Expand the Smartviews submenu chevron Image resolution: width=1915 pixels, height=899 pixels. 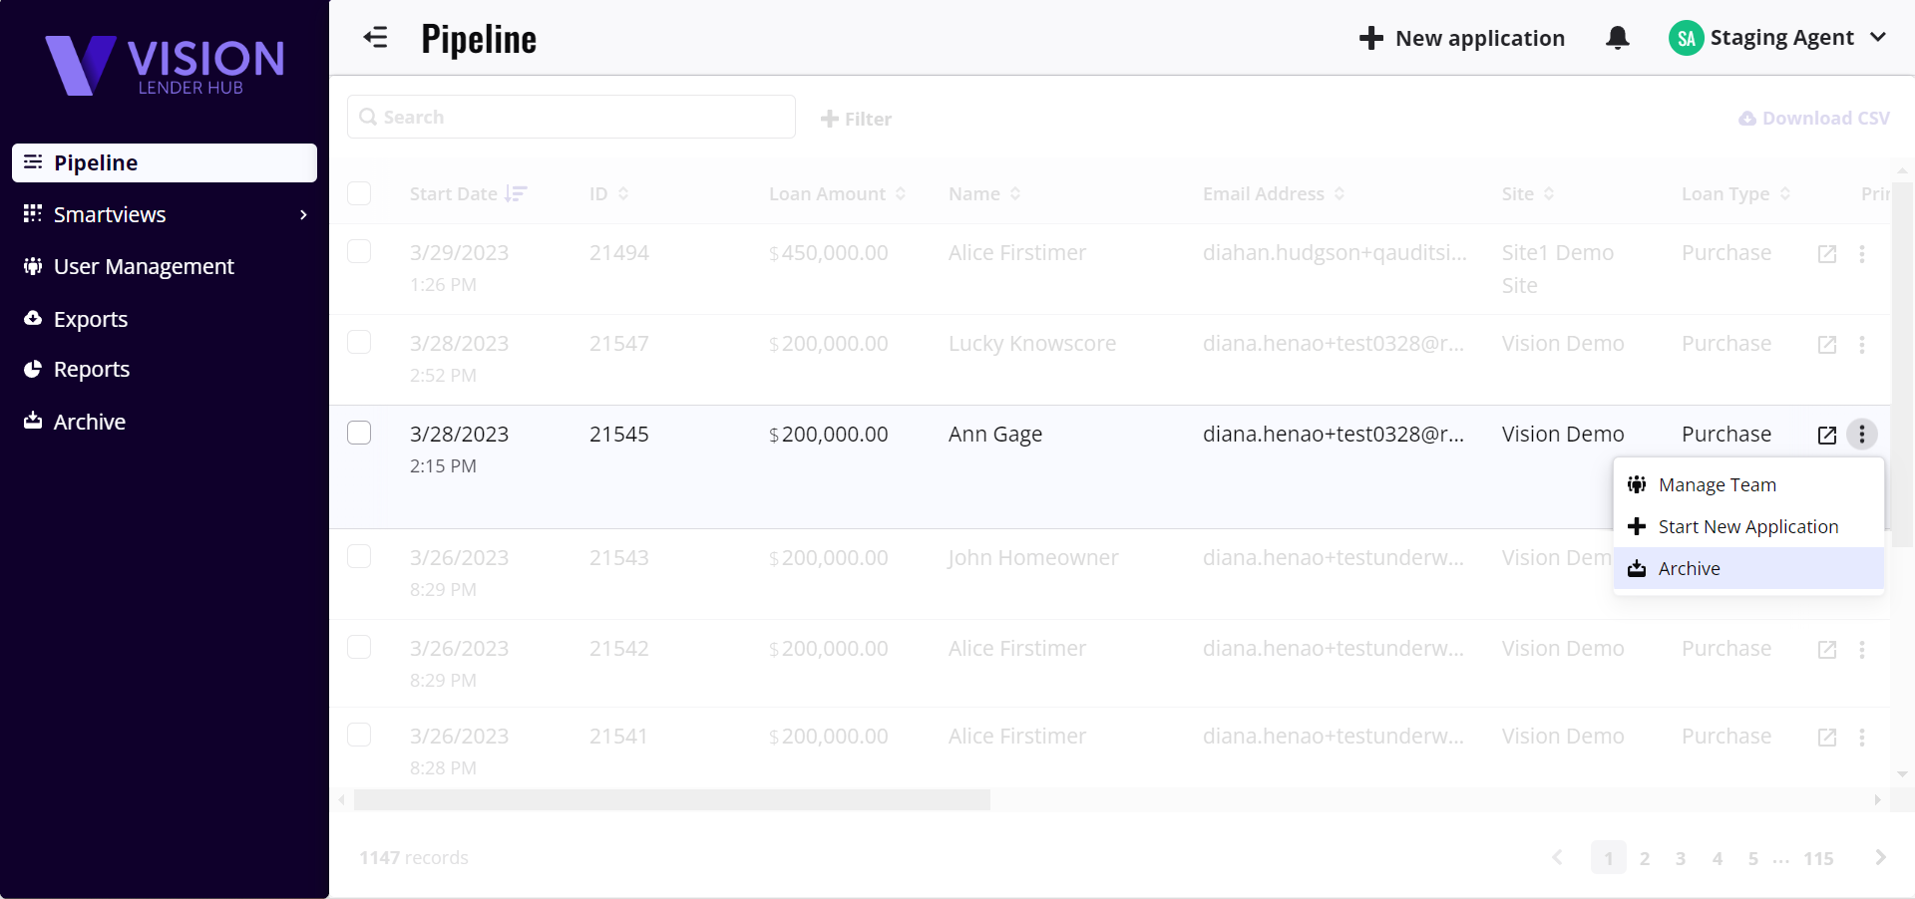tap(303, 215)
